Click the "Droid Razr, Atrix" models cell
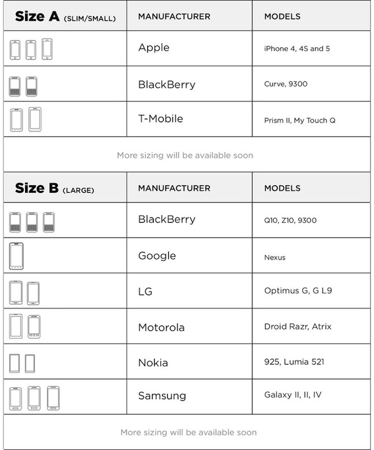374x450 pixels. click(x=297, y=326)
